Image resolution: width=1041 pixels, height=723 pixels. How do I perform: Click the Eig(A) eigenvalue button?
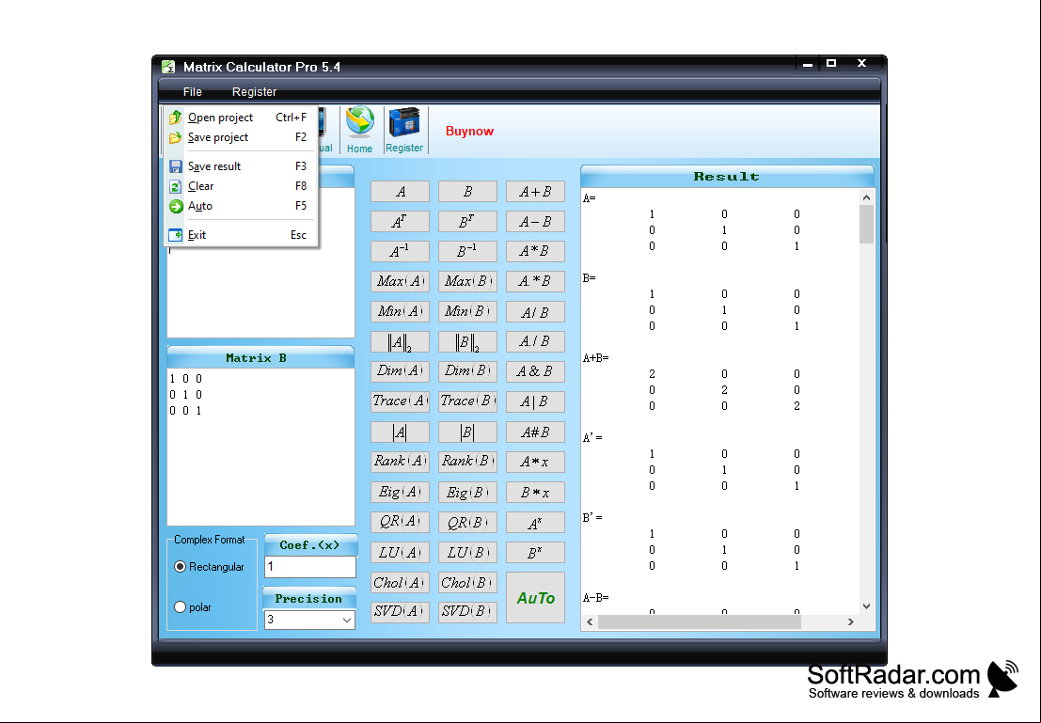tap(400, 492)
